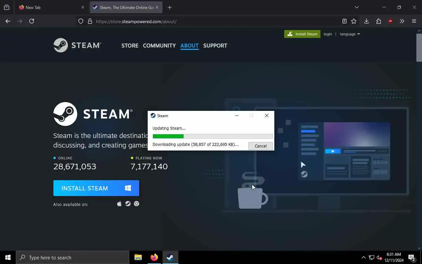Screen dimensions: 422x264
Task: Open the muted volume tray icon
Action: 379,257
